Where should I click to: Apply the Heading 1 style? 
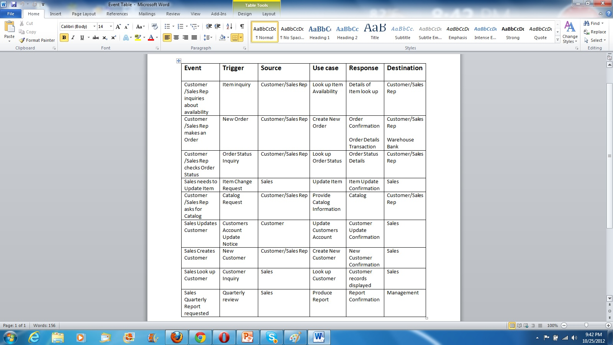[320, 32]
